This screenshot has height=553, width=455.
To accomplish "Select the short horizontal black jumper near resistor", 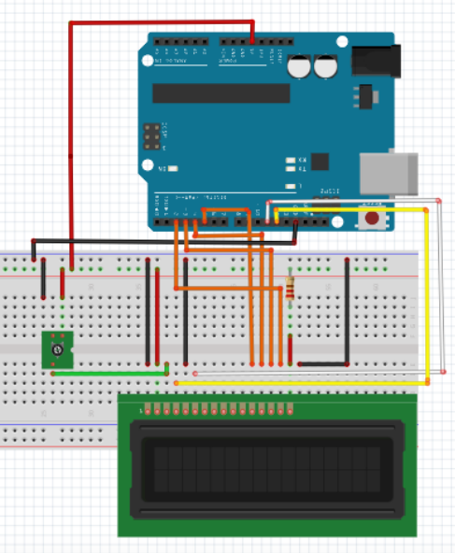I will pyautogui.click(x=323, y=364).
